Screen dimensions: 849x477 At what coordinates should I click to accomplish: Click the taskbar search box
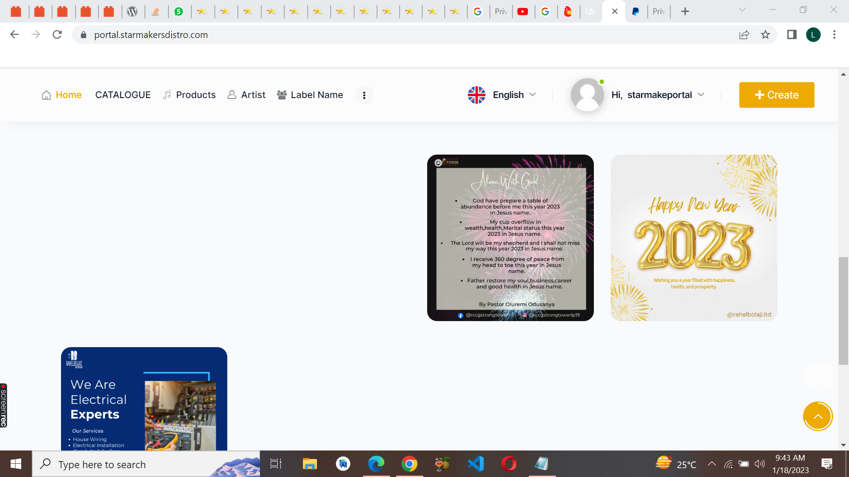pos(146,464)
